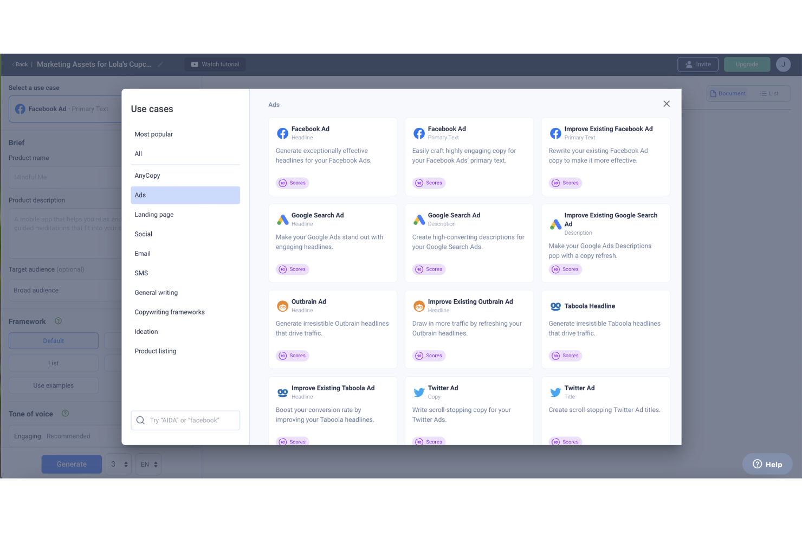Viewport: 802px width, 535px height.
Task: Click Facebook icon on Facebook Ad Headline card
Action: pyautogui.click(x=282, y=133)
